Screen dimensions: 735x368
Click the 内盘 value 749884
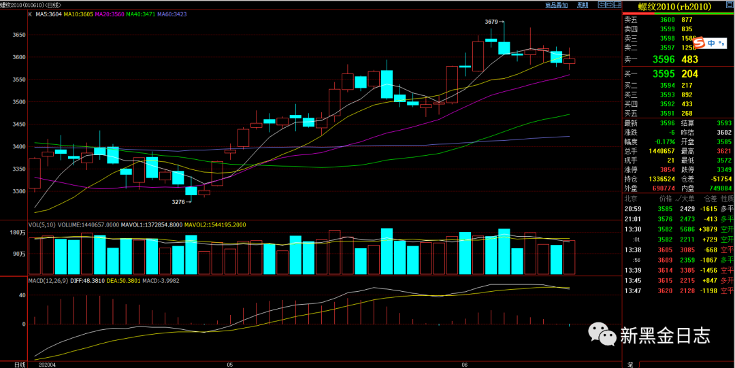point(720,188)
